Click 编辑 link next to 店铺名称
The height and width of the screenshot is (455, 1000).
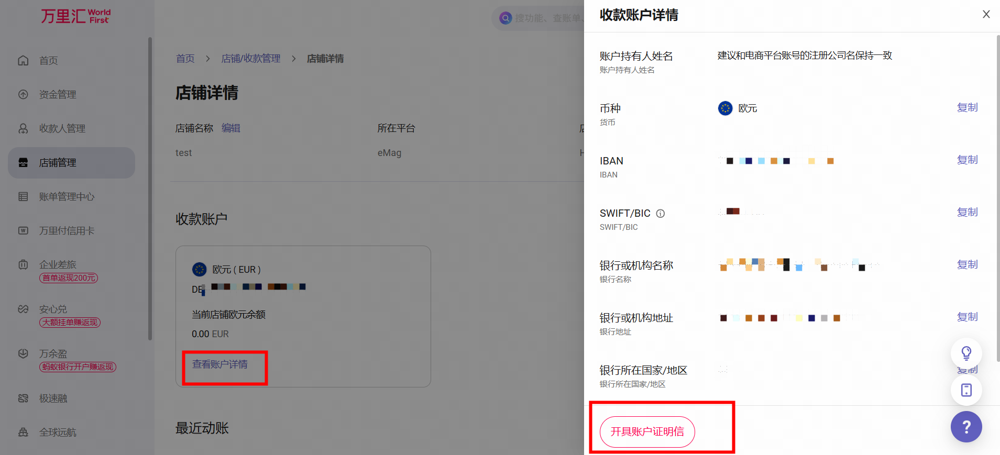231,128
